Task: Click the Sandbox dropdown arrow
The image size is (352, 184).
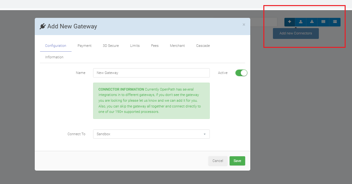Action: tap(204, 134)
